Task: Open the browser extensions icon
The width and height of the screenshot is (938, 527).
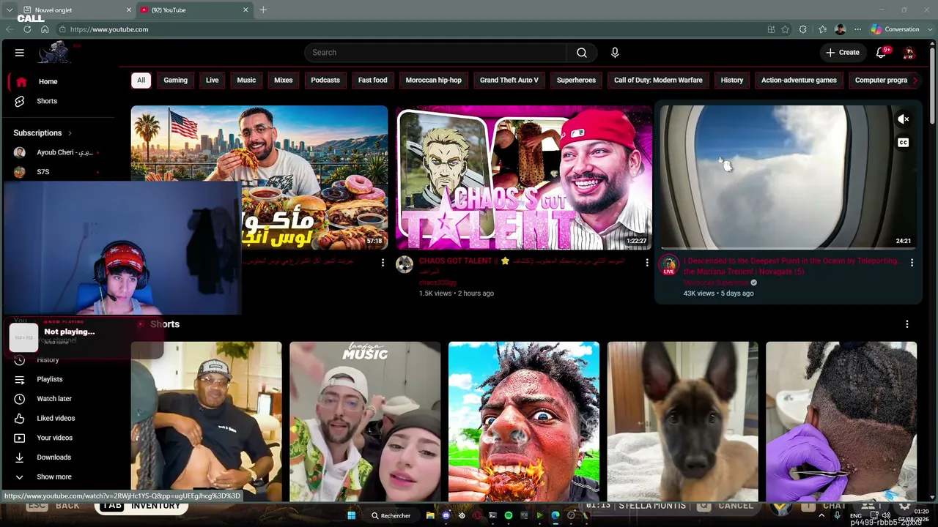Action: click(x=803, y=29)
